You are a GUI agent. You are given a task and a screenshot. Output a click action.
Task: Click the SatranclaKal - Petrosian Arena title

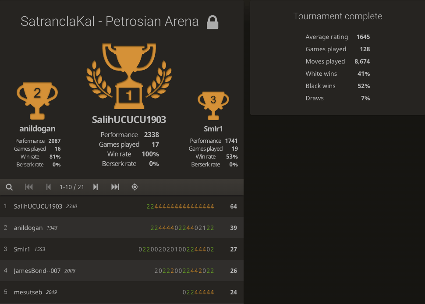[x=110, y=21]
